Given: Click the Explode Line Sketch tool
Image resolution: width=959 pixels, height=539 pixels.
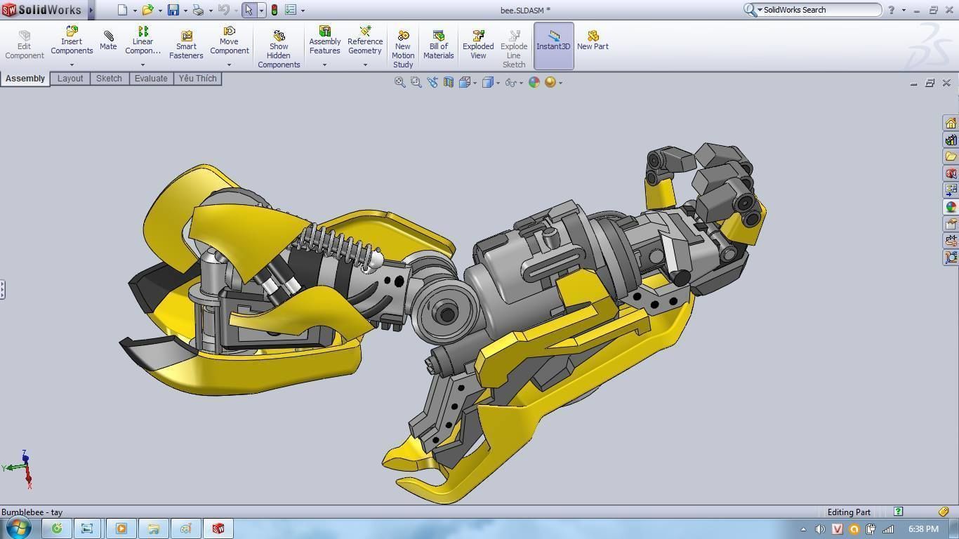Looking at the screenshot, I should (514, 49).
